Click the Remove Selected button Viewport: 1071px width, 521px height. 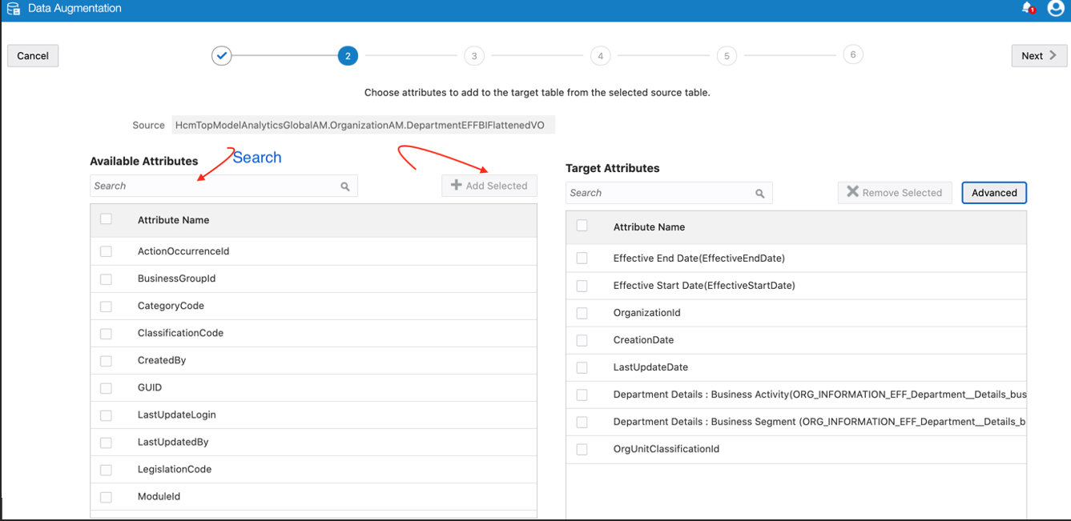pos(895,193)
